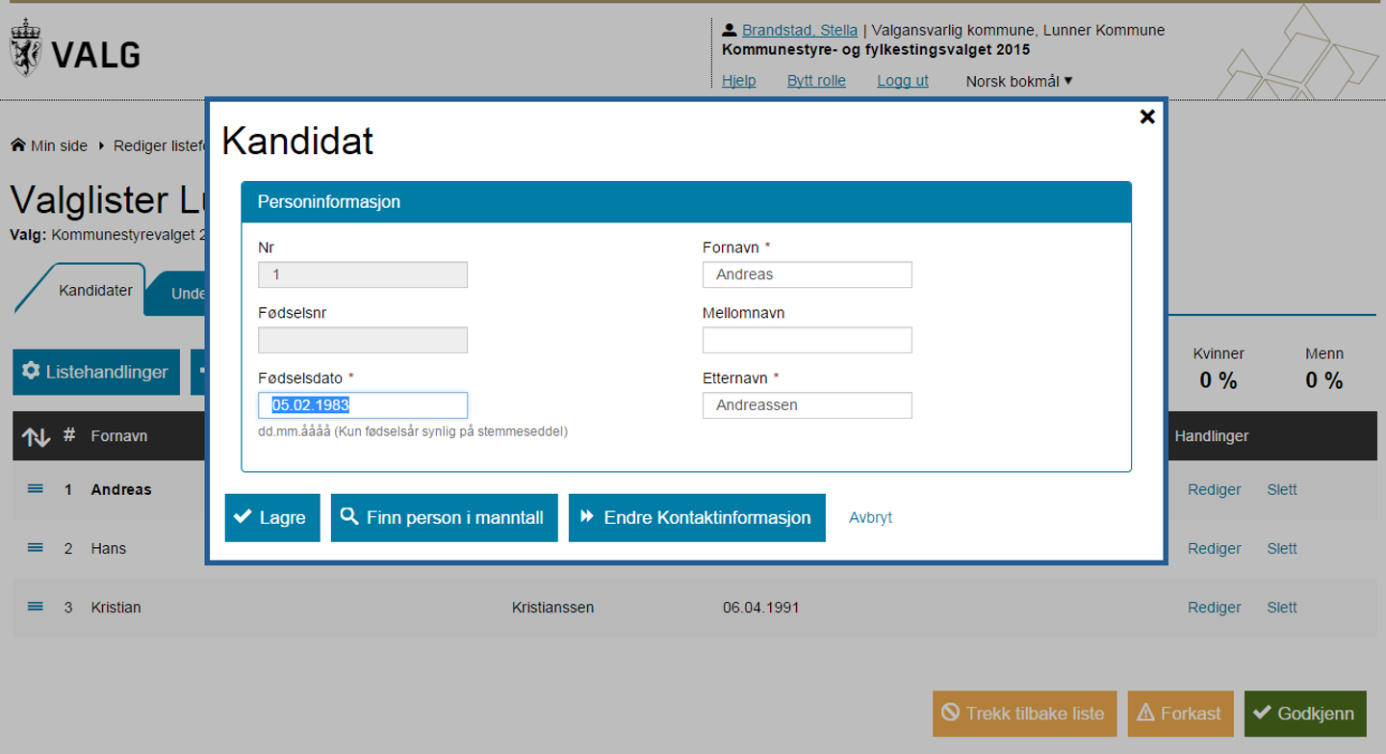Click in the Fødselsdato input field
This screenshot has height=754, width=1386.
click(x=363, y=405)
